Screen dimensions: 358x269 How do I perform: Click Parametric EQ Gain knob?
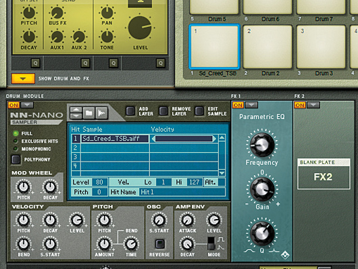pyautogui.click(x=262, y=189)
